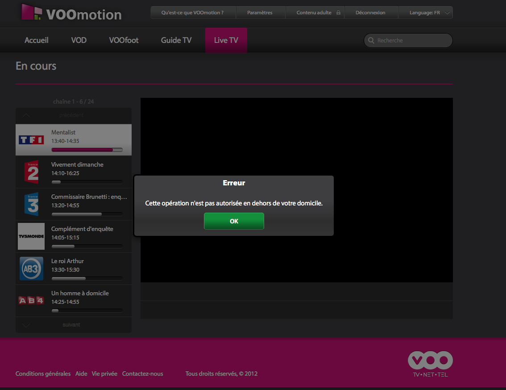Open Contenu adulte locked section
The width and height of the screenshot is (506, 390).
tap(318, 13)
